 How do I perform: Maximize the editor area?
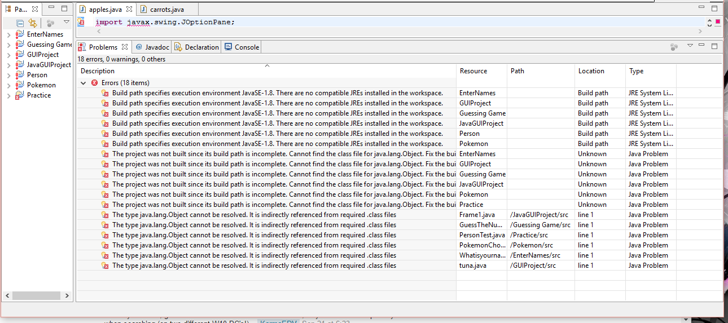coord(714,8)
